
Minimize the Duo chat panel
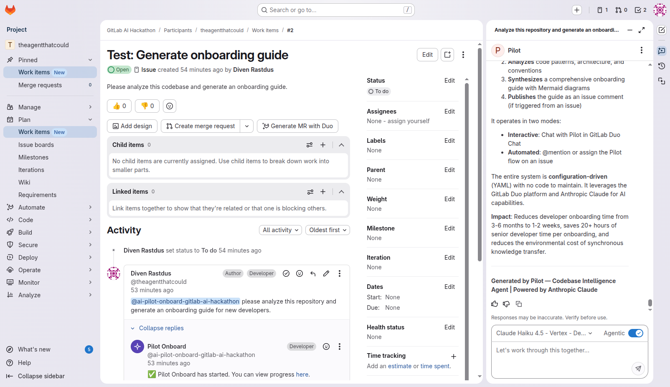pyautogui.click(x=630, y=30)
